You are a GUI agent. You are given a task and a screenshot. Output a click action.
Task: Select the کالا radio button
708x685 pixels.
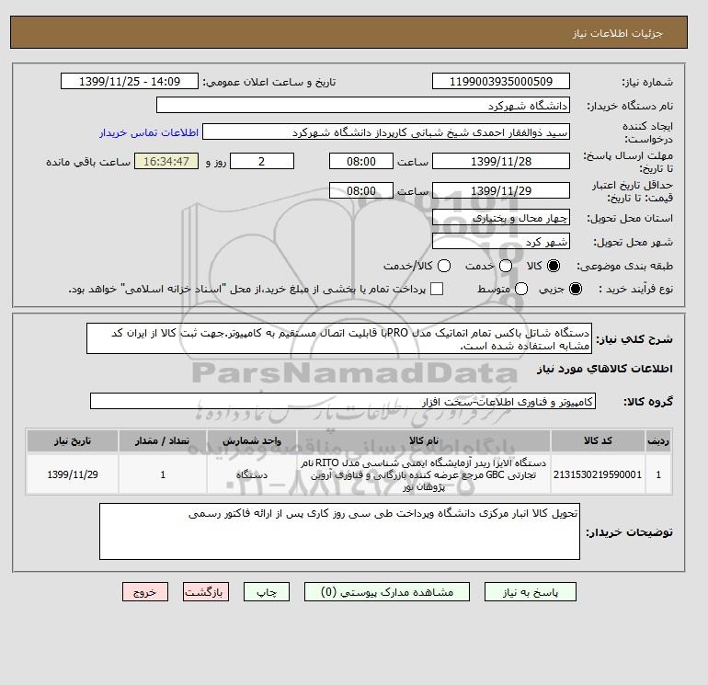pyautogui.click(x=554, y=266)
